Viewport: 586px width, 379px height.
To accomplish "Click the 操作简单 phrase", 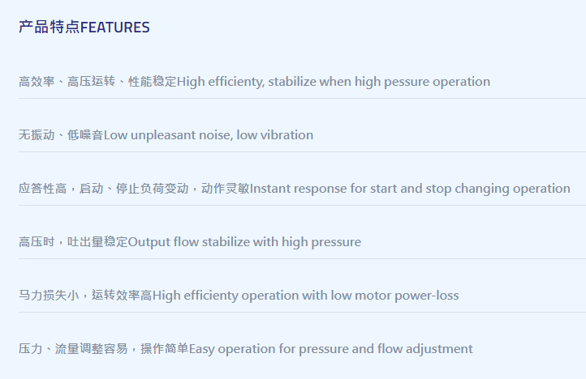I will click(165, 349).
